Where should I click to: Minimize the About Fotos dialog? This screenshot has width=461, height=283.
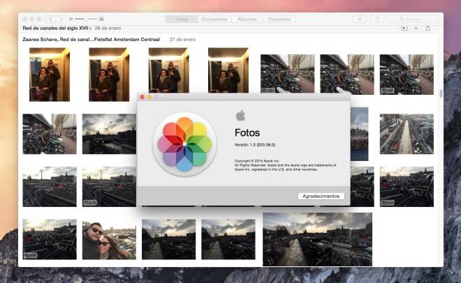(149, 97)
